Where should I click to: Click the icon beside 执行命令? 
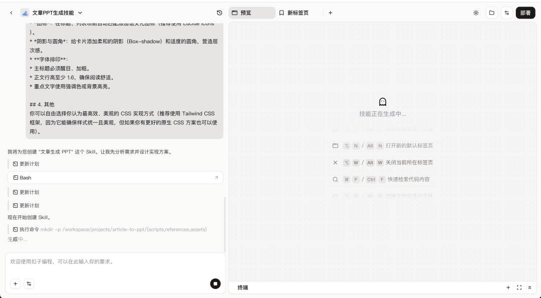(x=15, y=229)
